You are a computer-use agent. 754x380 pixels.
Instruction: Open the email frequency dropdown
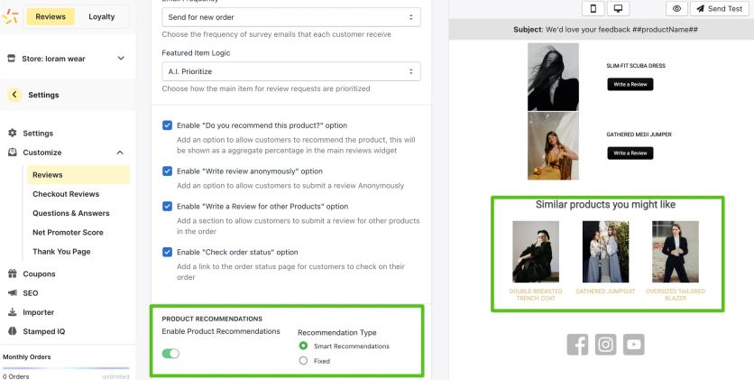[291, 17]
